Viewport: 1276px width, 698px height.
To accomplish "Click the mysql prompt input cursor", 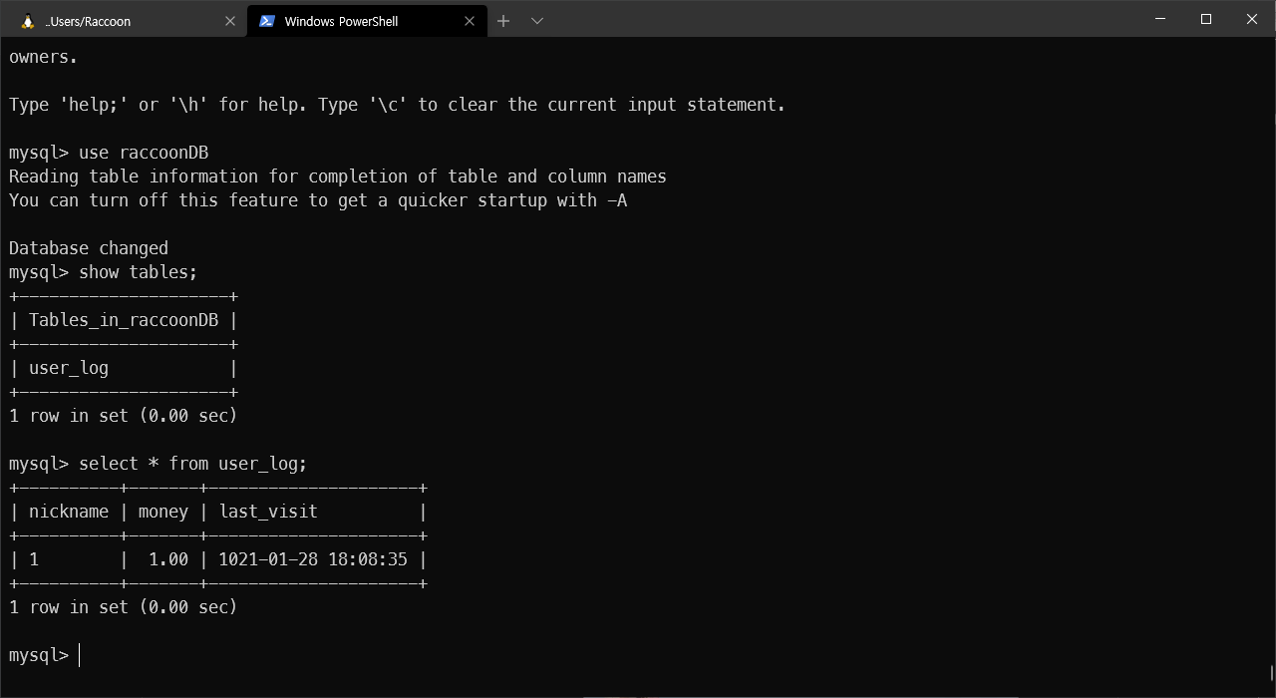I will tap(80, 655).
